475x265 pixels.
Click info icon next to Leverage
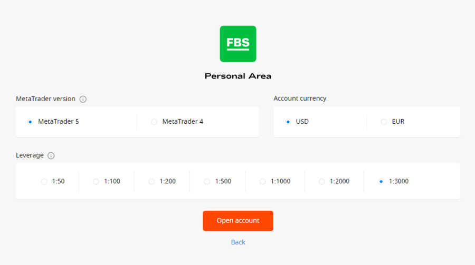point(51,156)
